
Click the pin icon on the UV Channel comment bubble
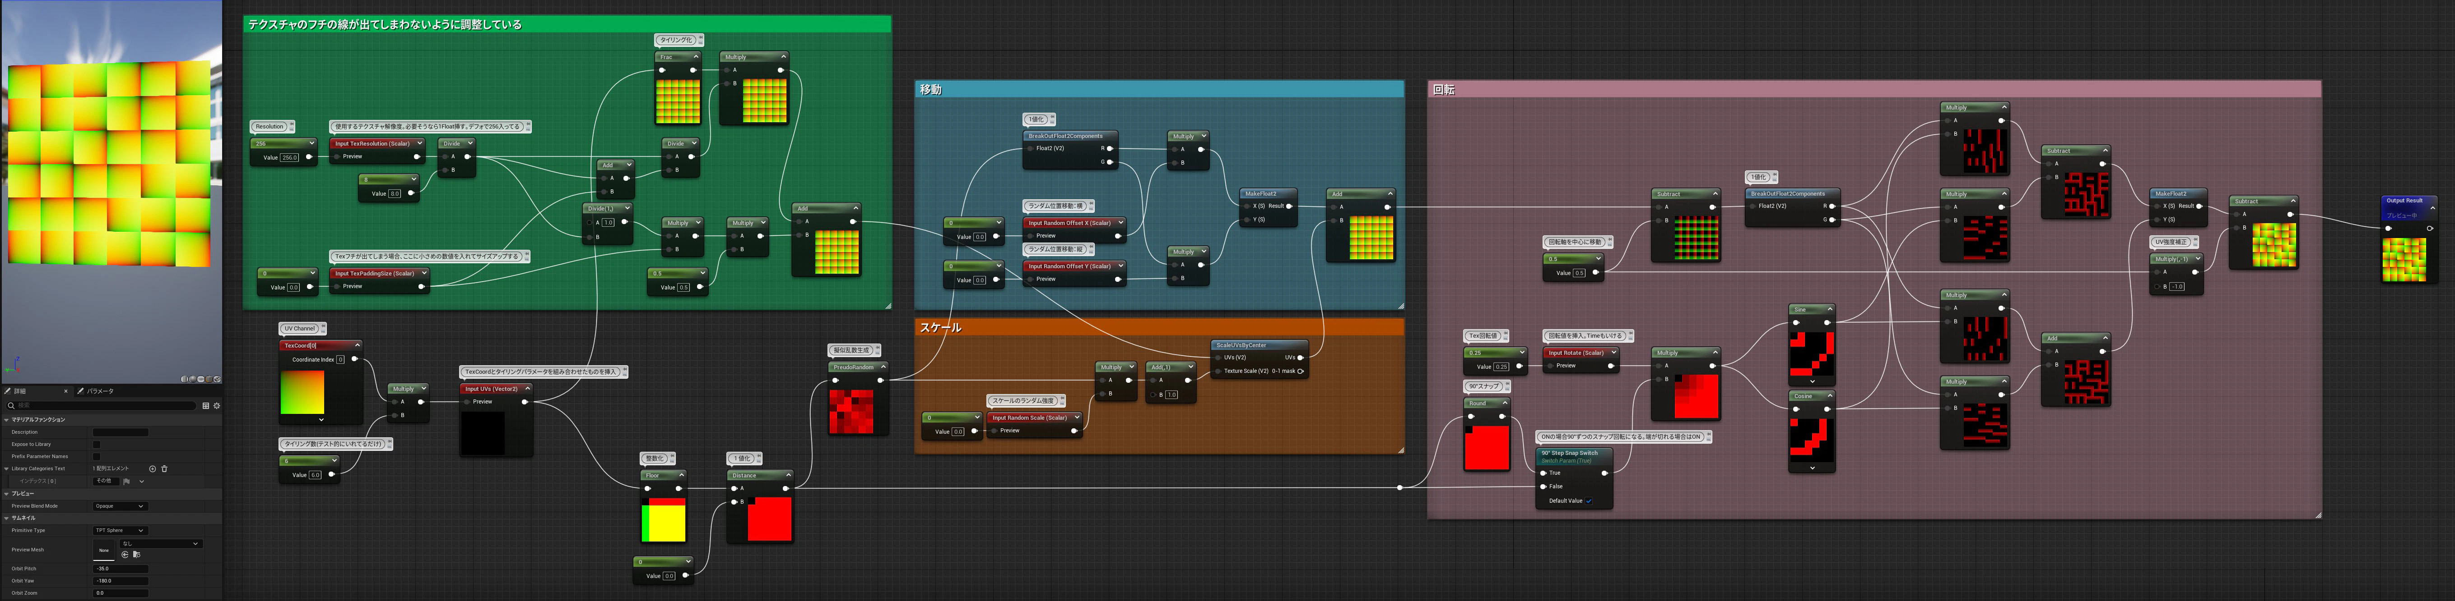click(323, 326)
